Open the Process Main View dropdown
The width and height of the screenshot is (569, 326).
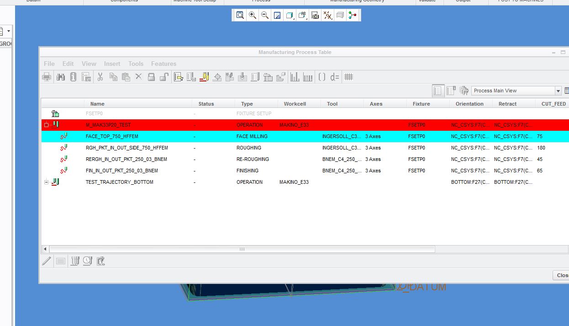coord(558,91)
